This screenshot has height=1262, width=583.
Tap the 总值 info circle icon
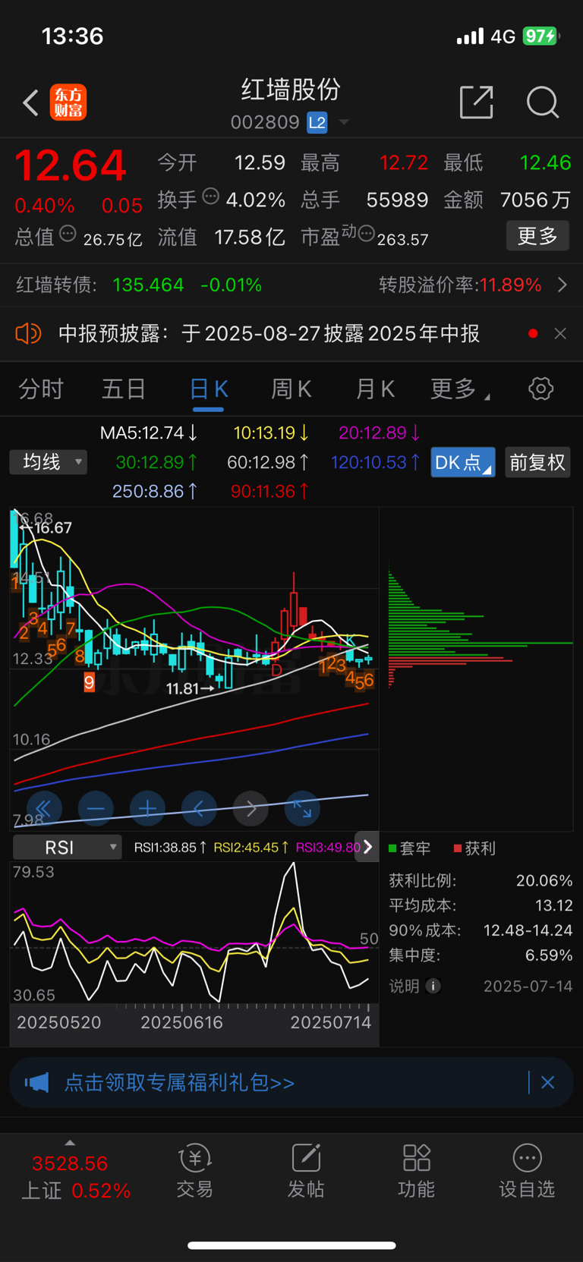[68, 234]
